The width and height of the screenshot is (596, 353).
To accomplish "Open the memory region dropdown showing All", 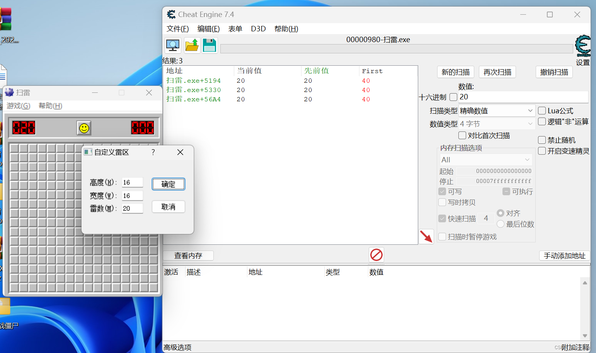I will 485,160.
